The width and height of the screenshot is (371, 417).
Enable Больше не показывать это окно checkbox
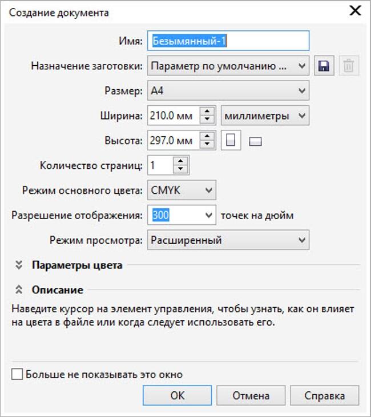tap(17, 375)
